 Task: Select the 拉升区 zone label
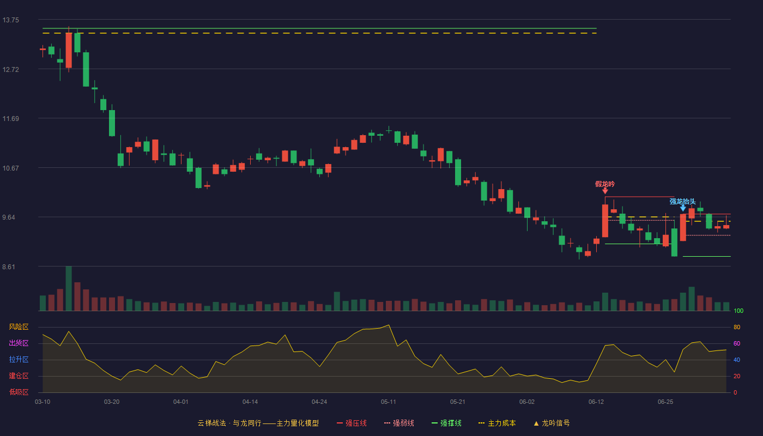[19, 360]
